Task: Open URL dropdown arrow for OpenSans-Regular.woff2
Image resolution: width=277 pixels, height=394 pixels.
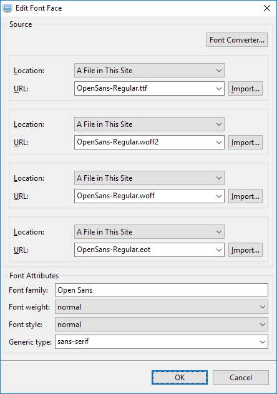Action: (x=218, y=142)
